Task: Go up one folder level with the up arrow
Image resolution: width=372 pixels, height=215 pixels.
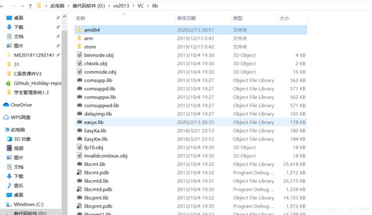Action: [x=30, y=6]
